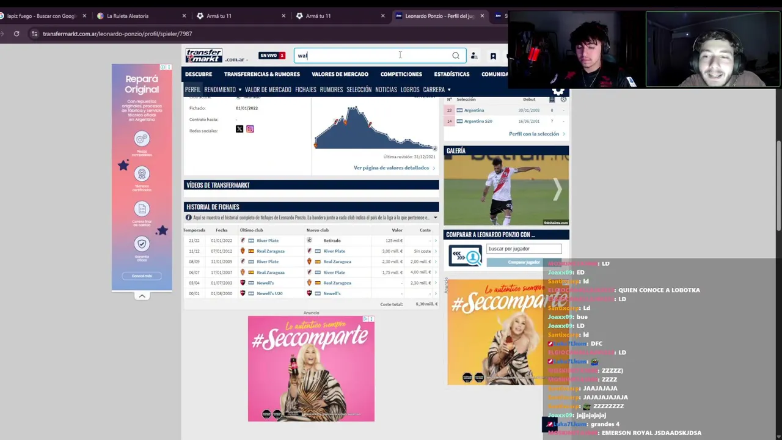Click arrow at end of 11/12 transfer row
The width and height of the screenshot is (782, 440).
coord(436,251)
